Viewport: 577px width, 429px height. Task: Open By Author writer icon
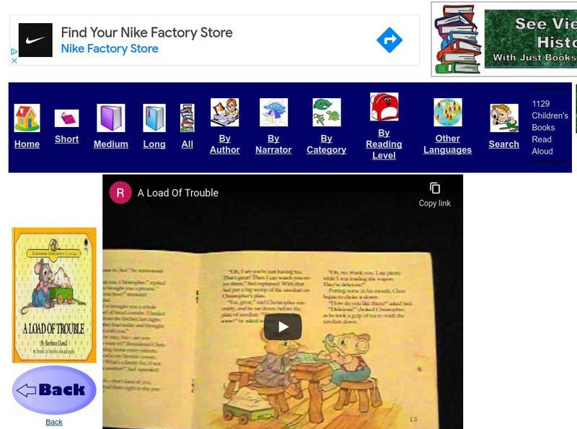(224, 113)
